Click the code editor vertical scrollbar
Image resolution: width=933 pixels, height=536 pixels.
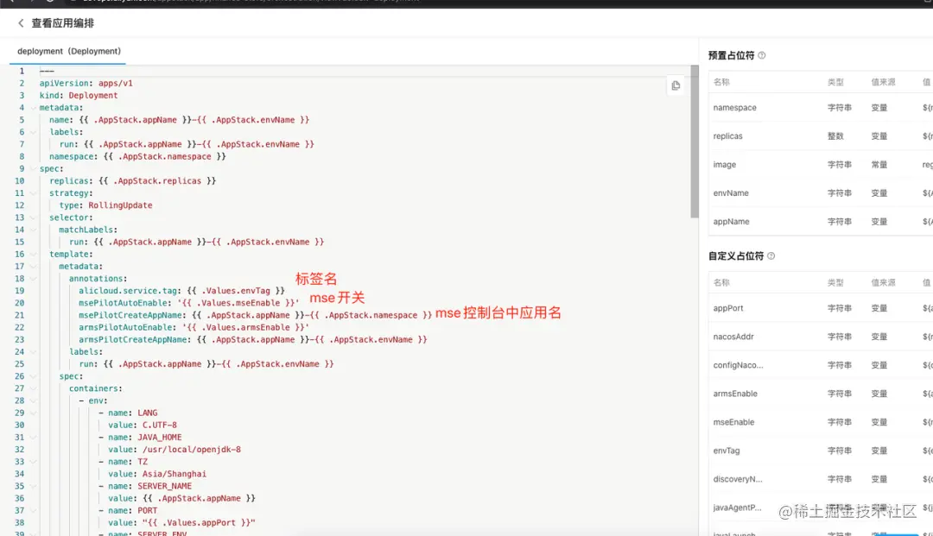coord(695,142)
